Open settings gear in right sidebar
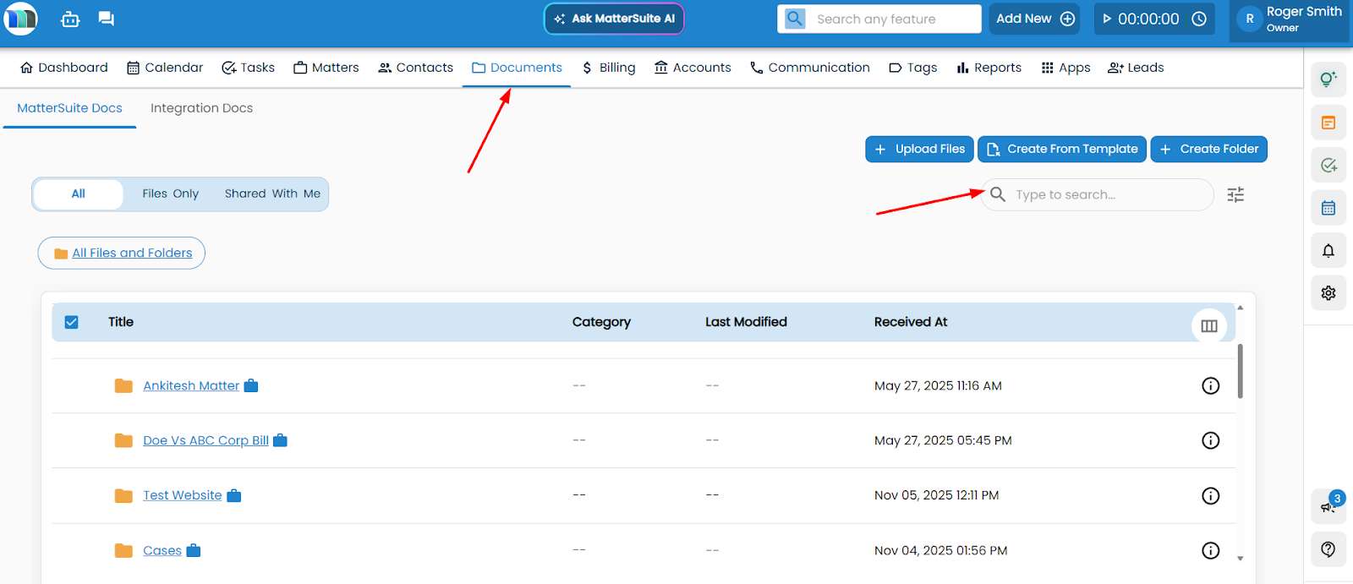The height and width of the screenshot is (584, 1353). click(1328, 293)
